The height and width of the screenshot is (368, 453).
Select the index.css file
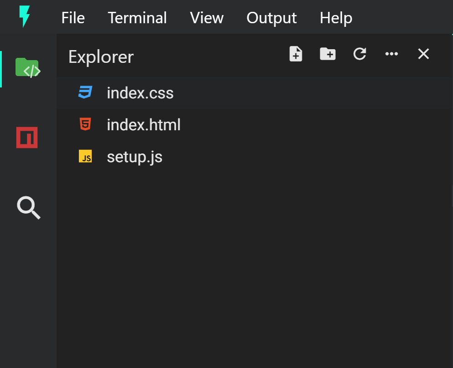click(x=255, y=93)
